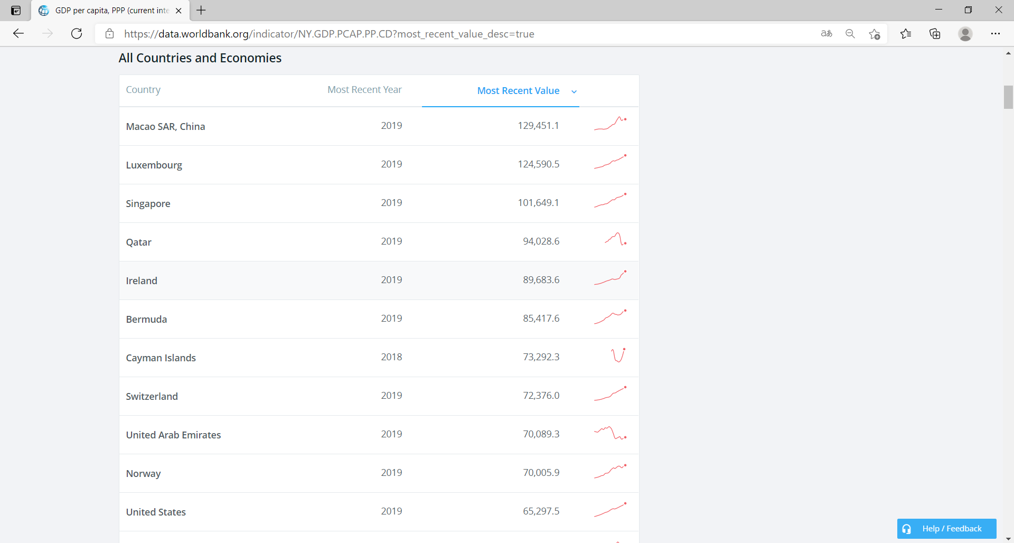This screenshot has width=1014, height=543.
Task: Close the GDP per capita tab
Action: pyautogui.click(x=179, y=11)
